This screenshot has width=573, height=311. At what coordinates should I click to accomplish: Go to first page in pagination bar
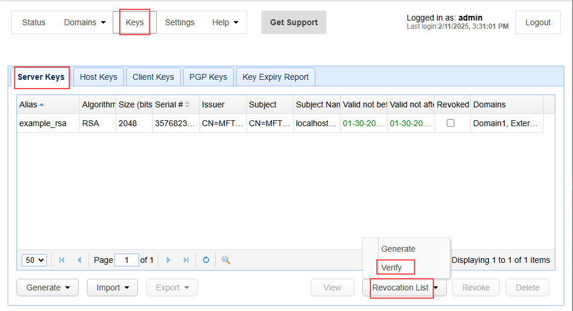click(62, 260)
